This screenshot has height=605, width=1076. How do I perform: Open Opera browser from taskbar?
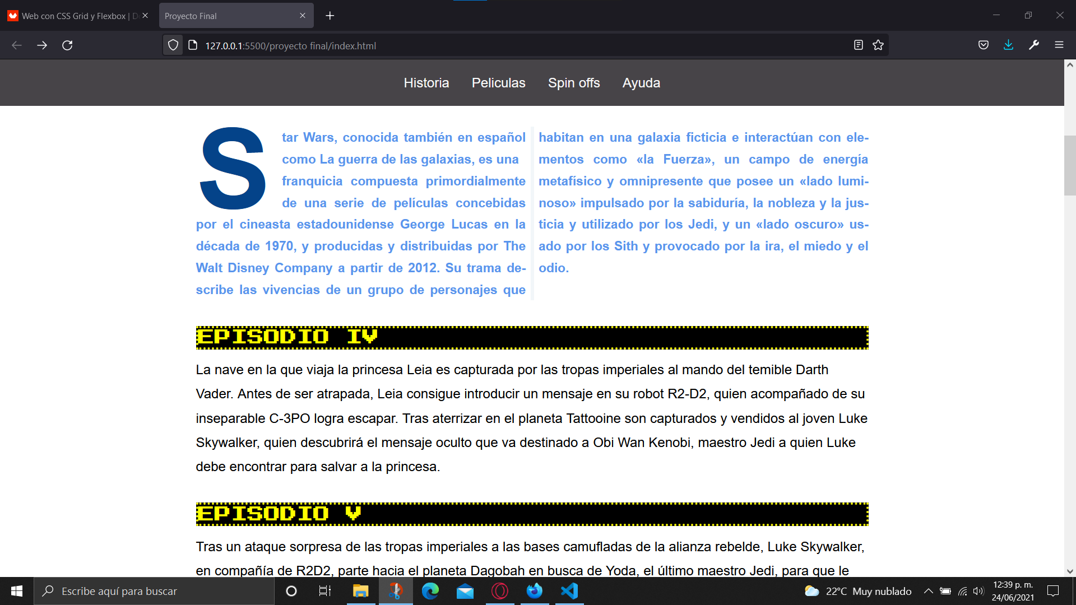(x=500, y=591)
